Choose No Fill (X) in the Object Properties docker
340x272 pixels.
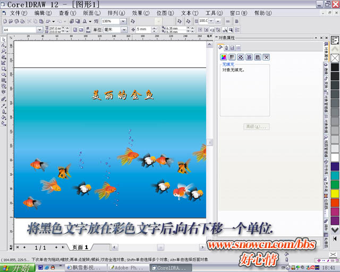click(266, 57)
